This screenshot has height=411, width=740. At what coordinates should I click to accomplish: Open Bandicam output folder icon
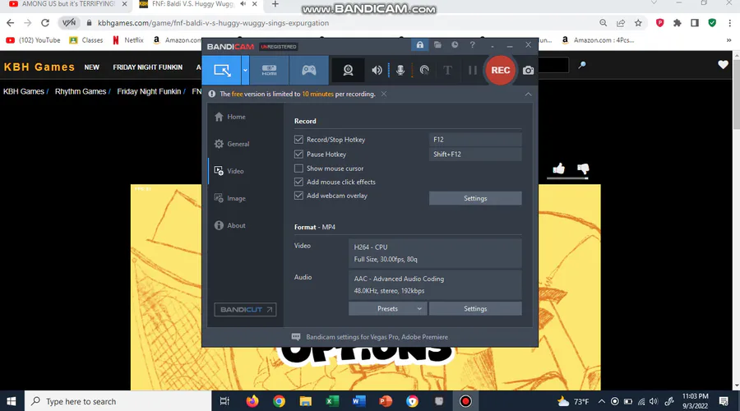437,45
